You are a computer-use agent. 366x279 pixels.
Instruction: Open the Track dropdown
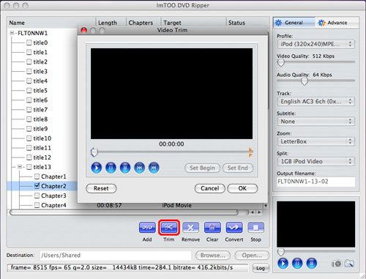click(x=316, y=101)
